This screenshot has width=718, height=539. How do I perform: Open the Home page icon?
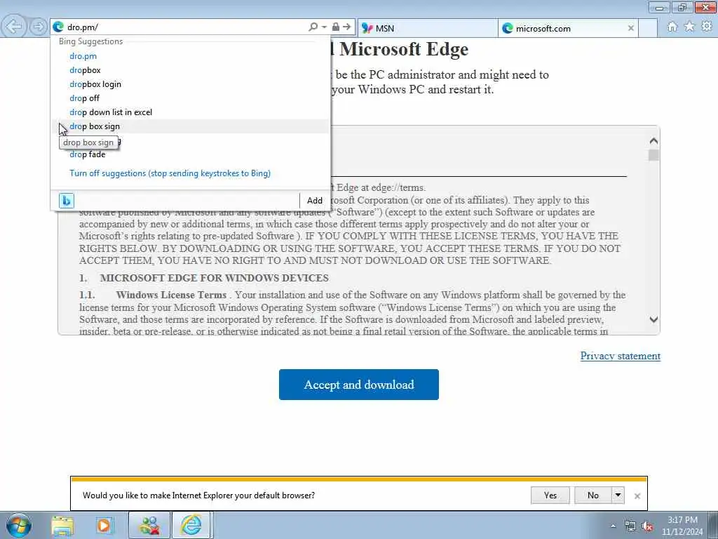[x=672, y=27]
